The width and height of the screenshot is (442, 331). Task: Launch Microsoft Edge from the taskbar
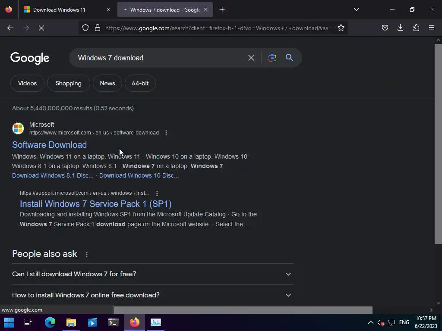point(50,322)
